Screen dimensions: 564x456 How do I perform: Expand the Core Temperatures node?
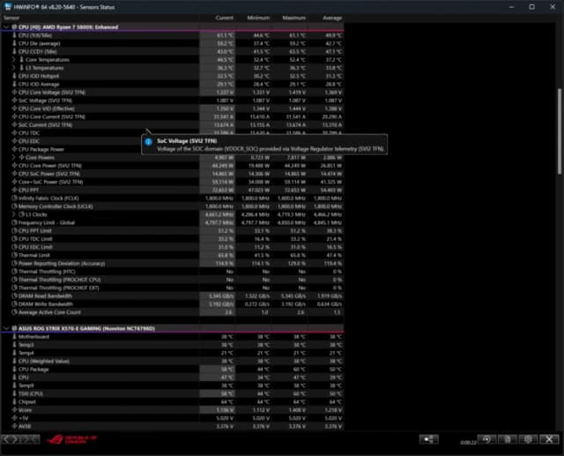click(14, 60)
